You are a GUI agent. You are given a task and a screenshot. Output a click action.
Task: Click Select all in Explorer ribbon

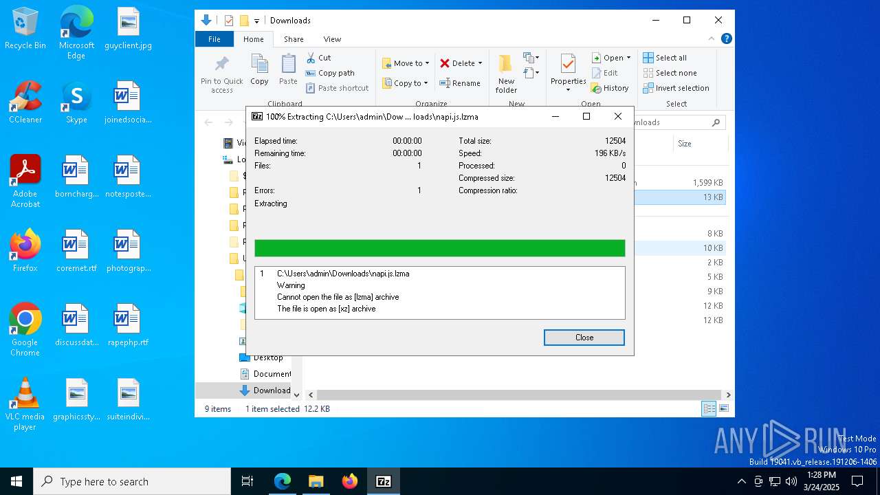665,58
